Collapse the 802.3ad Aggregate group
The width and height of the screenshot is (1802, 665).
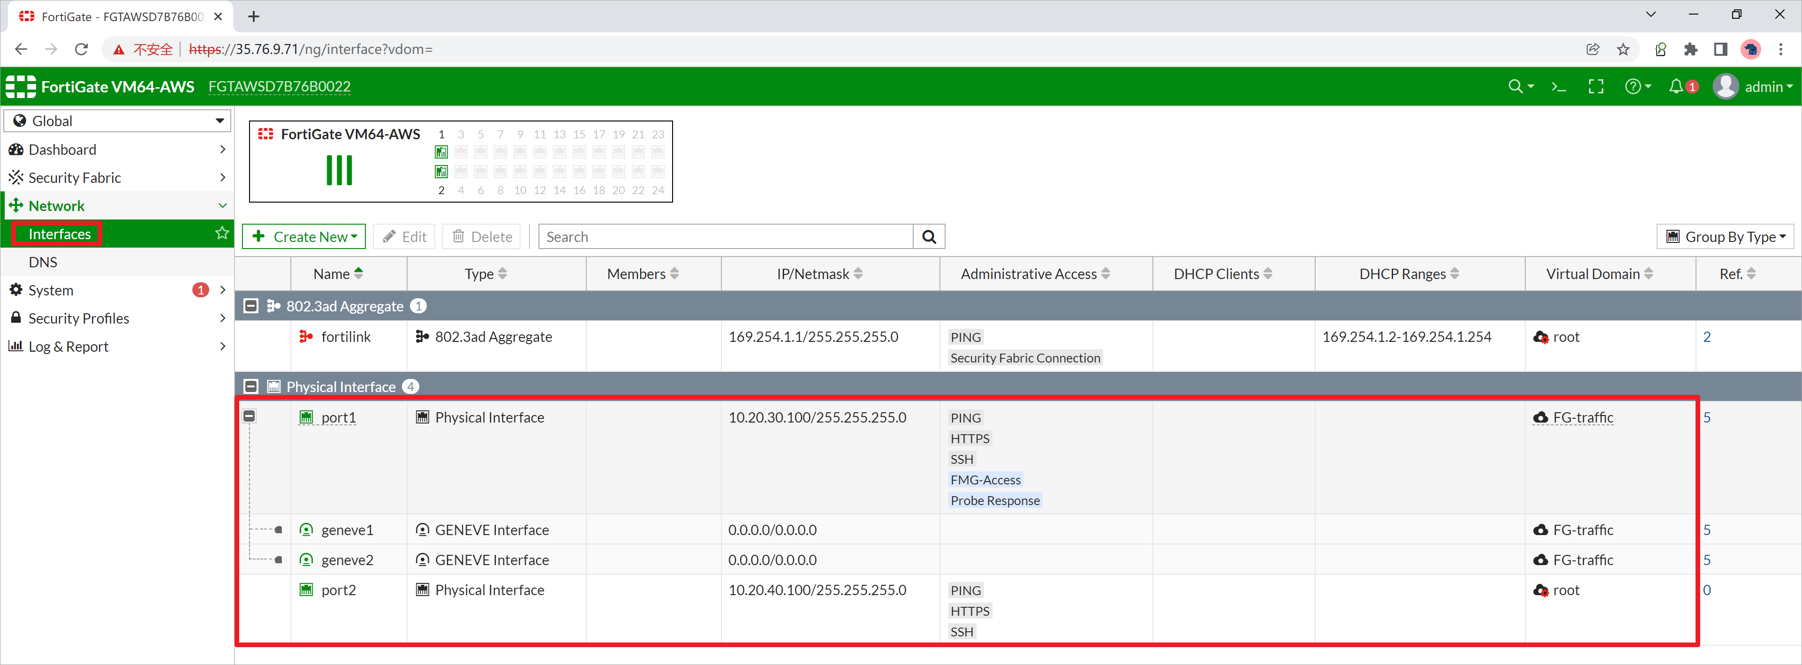250,306
